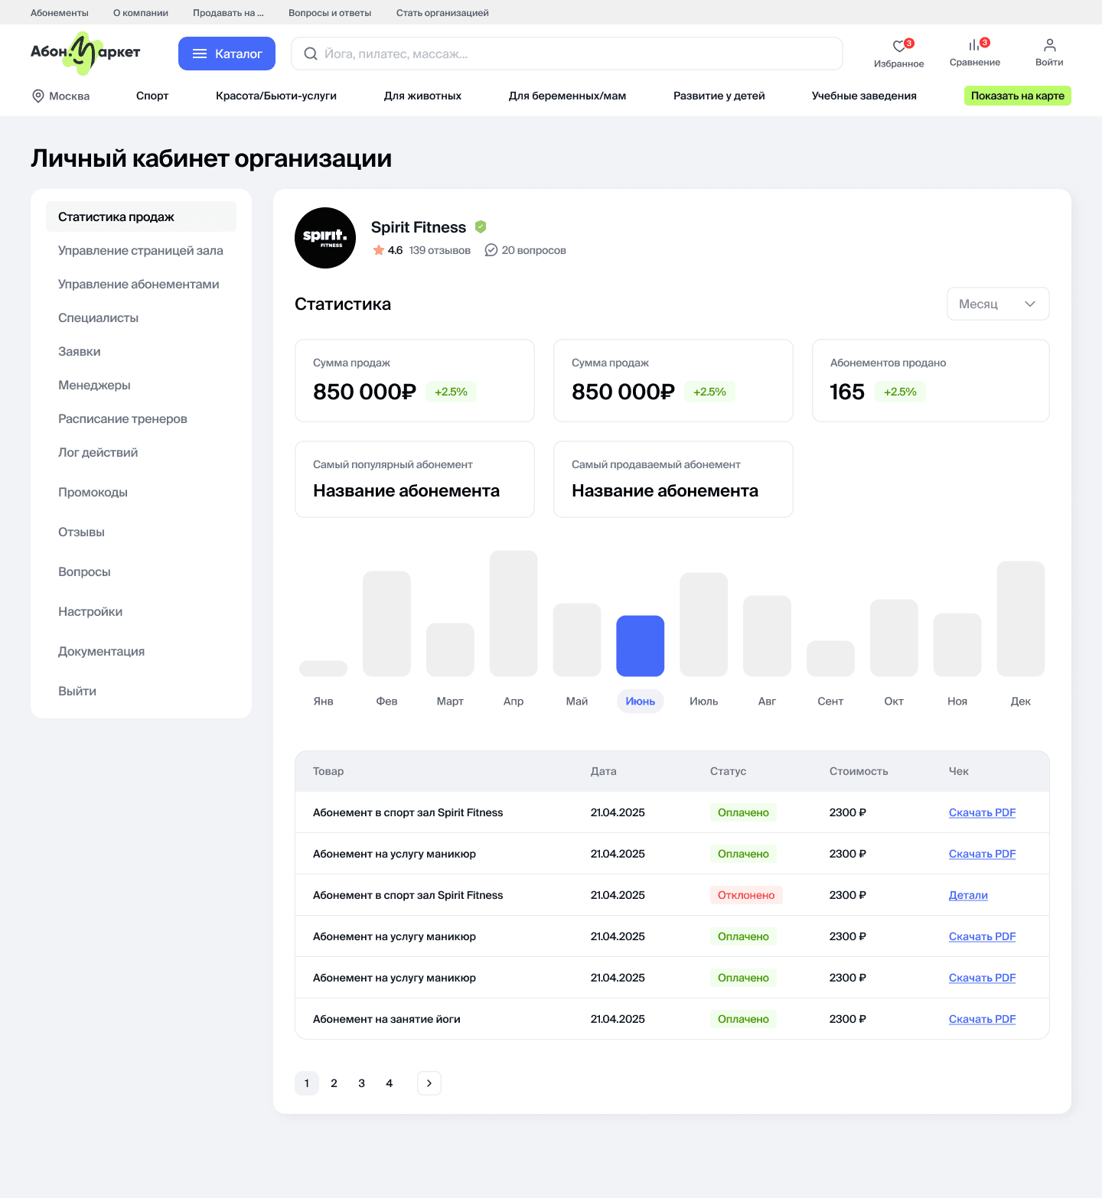Click the Войти user profile icon

1049,46
